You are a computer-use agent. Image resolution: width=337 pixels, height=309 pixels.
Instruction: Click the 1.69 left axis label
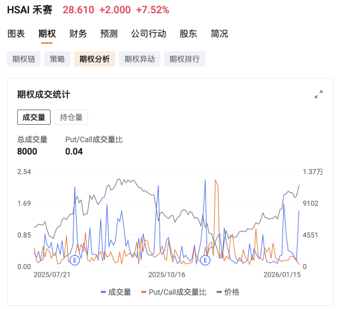[24, 203]
